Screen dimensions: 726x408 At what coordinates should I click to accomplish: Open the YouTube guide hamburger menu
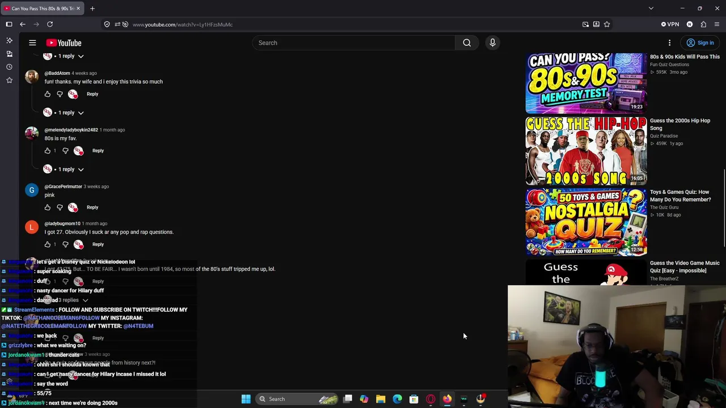[32, 42]
